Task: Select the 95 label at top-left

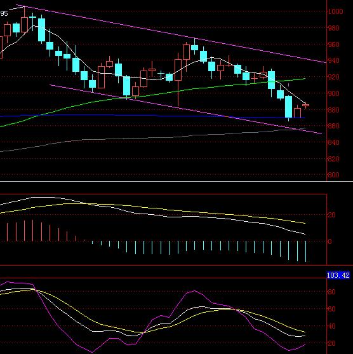Action: (4, 13)
